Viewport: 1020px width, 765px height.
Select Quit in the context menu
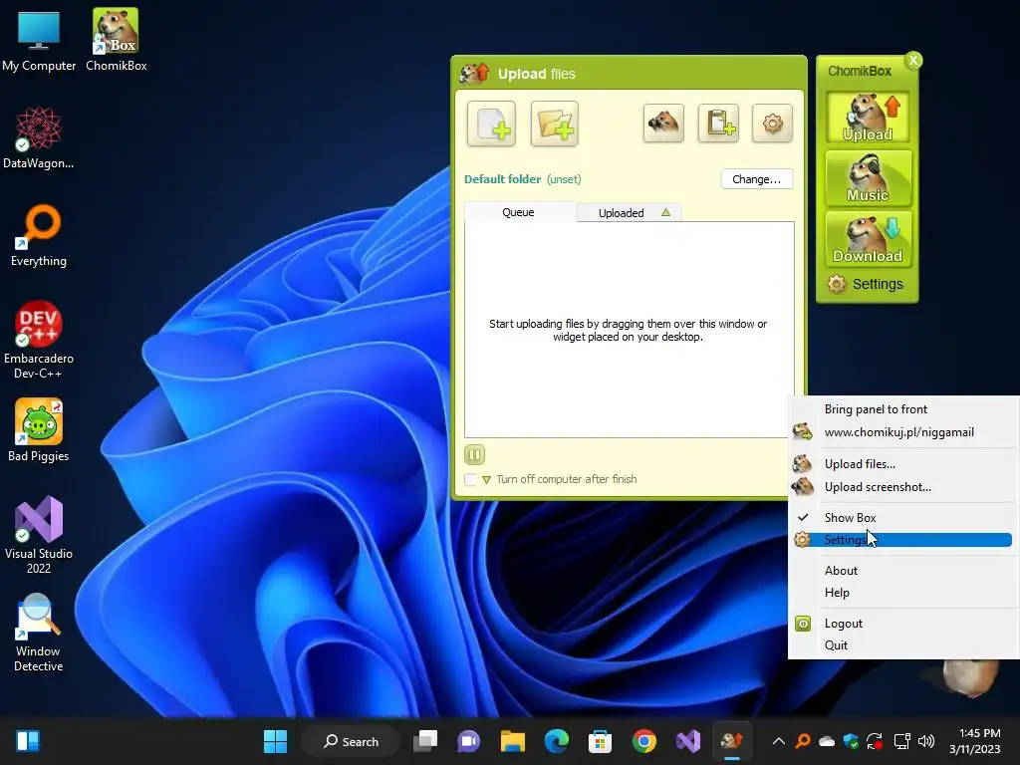pos(902,645)
